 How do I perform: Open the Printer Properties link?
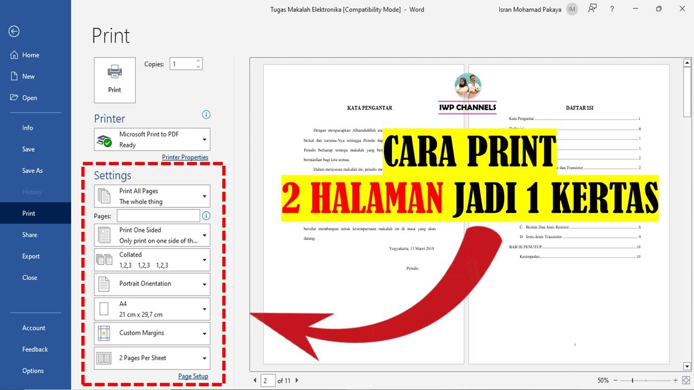tap(185, 157)
